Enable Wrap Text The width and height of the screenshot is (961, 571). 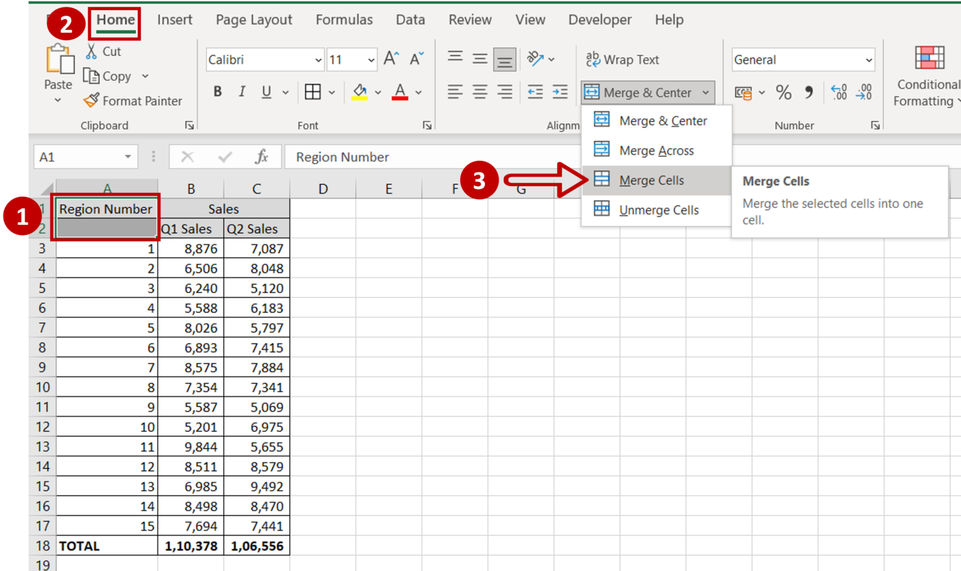pyautogui.click(x=622, y=59)
